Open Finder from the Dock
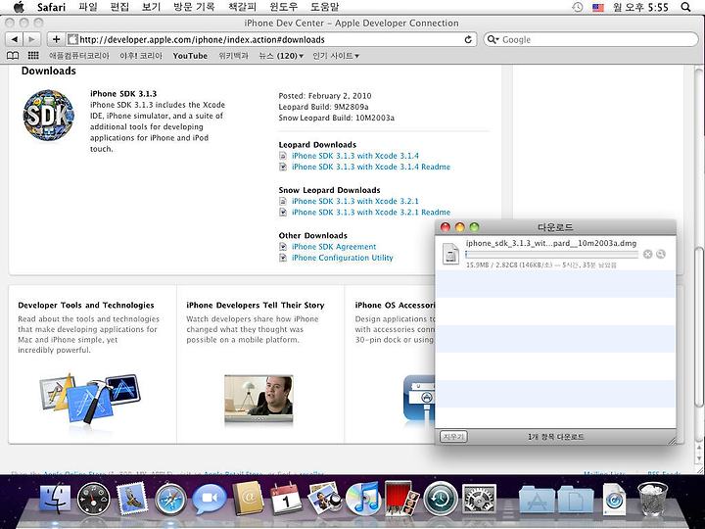 point(55,499)
